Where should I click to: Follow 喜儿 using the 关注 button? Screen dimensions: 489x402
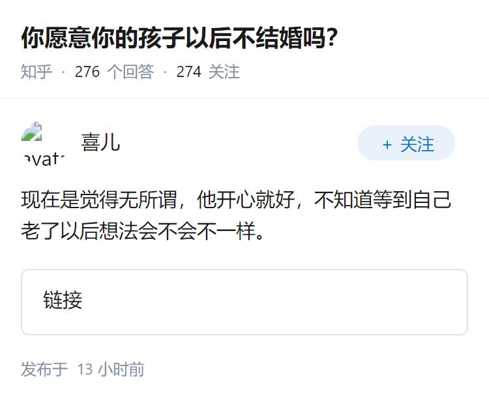(406, 144)
